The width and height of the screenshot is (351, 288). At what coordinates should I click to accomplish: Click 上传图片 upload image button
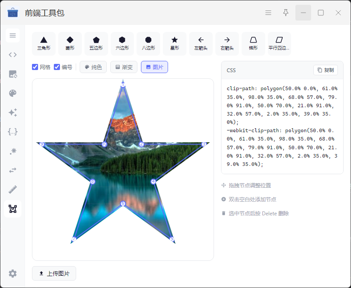tap(54, 273)
